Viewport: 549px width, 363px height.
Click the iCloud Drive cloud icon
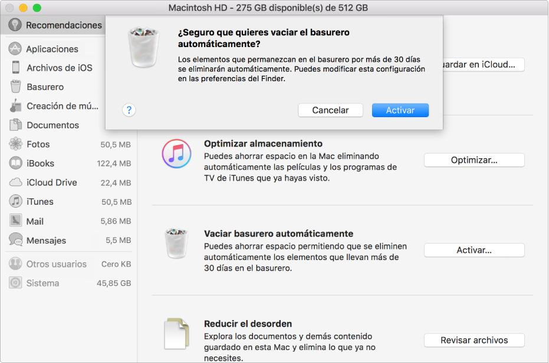click(15, 182)
